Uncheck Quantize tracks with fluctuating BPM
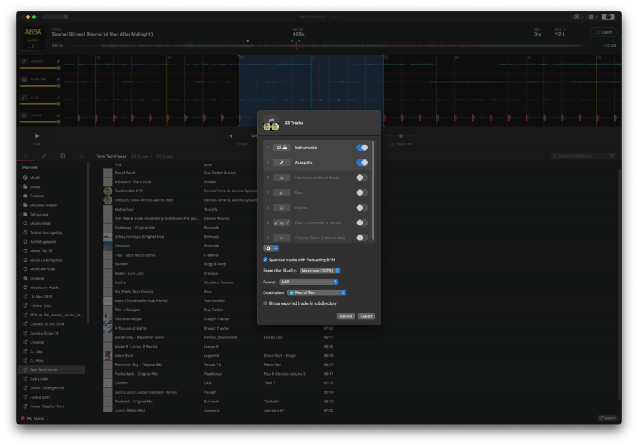 coord(265,259)
